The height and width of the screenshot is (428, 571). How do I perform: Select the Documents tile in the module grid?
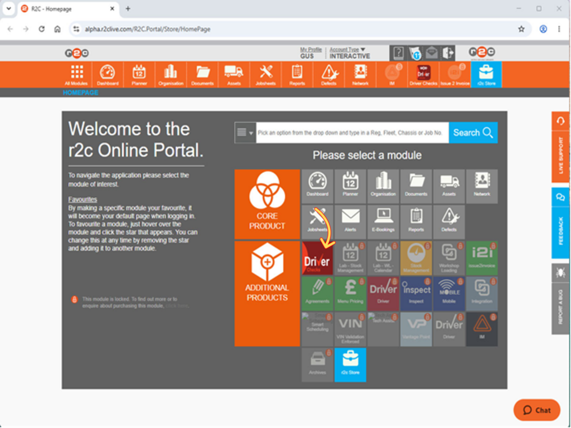click(x=416, y=186)
